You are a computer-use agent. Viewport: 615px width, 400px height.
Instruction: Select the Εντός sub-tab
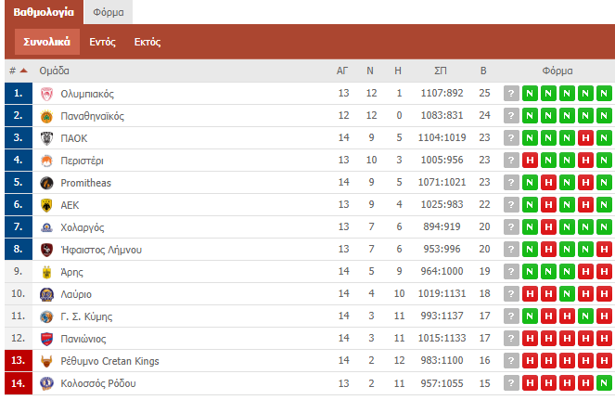click(x=102, y=42)
